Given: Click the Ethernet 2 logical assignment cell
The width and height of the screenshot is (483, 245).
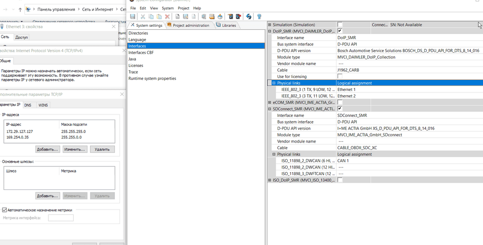Looking at the screenshot, I should click(410, 96).
